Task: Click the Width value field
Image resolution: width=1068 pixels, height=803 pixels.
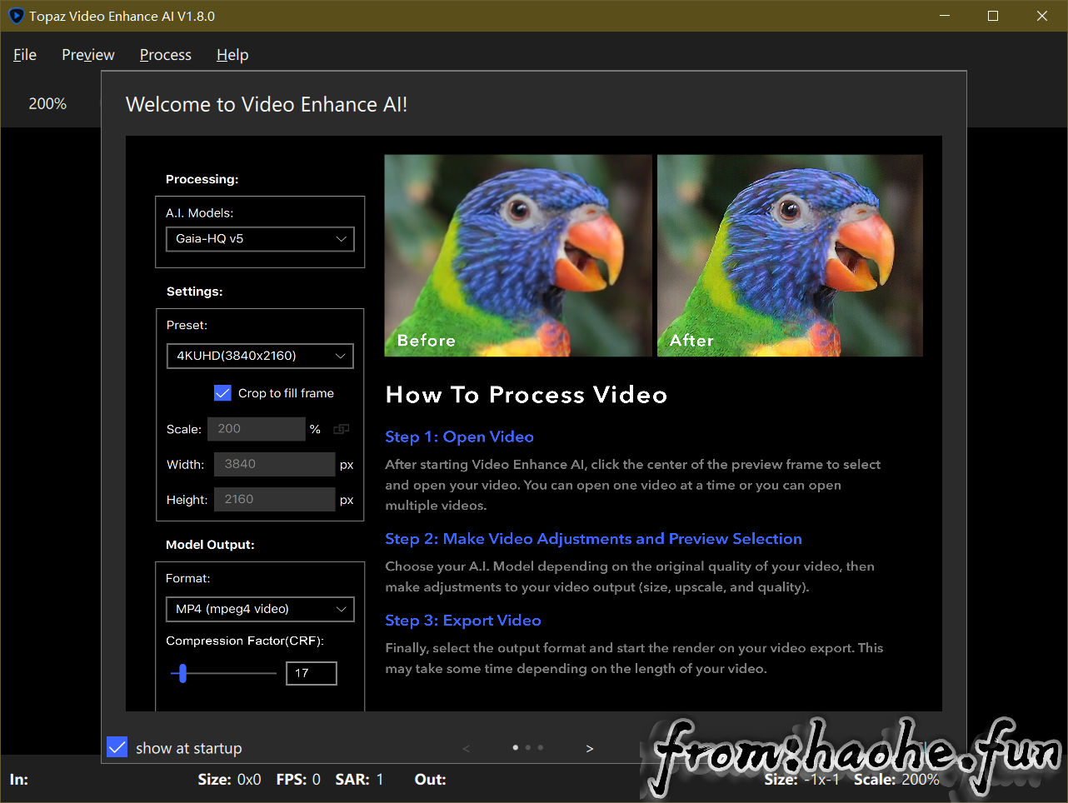Action: point(274,464)
